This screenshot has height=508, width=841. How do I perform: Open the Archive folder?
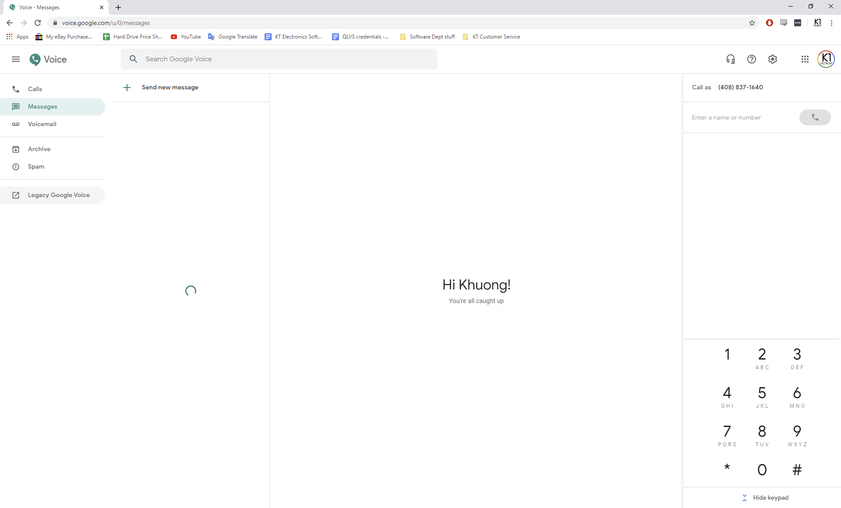tap(39, 149)
